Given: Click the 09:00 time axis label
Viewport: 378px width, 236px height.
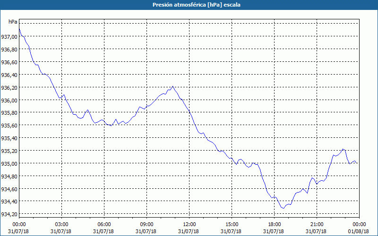Looking at the screenshot, I should pyautogui.click(x=147, y=225).
